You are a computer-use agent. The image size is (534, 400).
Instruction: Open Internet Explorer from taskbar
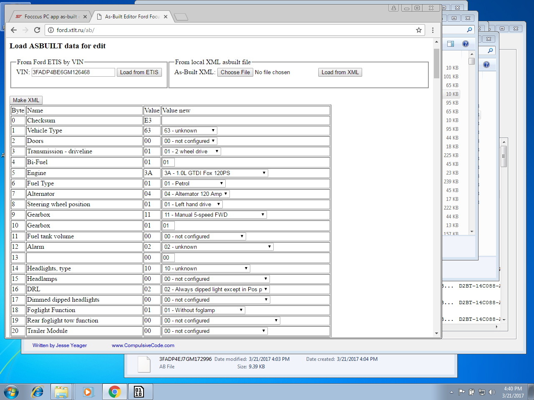click(x=38, y=392)
